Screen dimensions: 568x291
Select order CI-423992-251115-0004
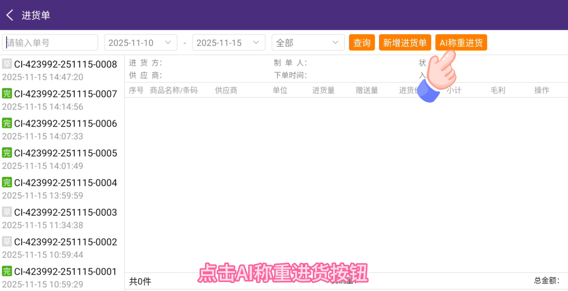[65, 183]
